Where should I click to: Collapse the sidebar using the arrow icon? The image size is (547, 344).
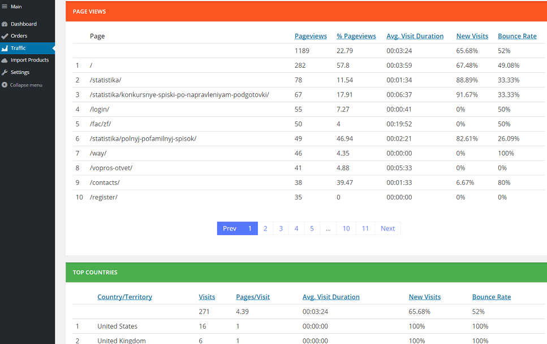pyautogui.click(x=5, y=85)
